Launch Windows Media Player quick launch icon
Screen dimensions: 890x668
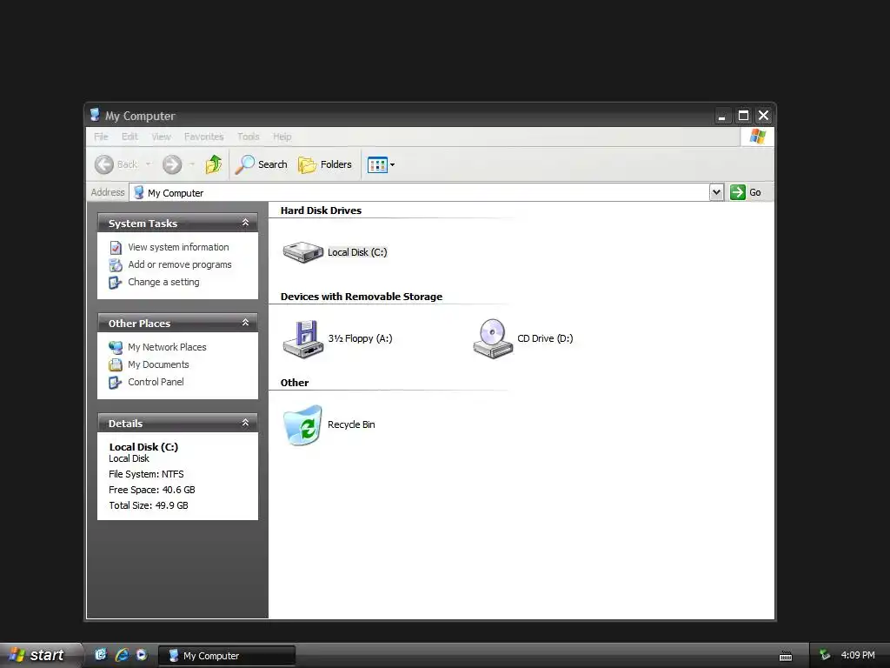[142, 655]
